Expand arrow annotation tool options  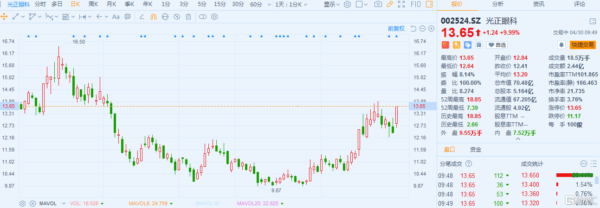click(106, 17)
